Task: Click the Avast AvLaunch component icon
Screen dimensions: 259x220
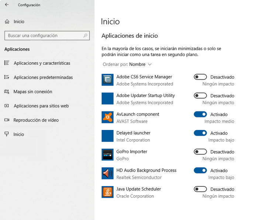Action: pyautogui.click(x=107, y=117)
